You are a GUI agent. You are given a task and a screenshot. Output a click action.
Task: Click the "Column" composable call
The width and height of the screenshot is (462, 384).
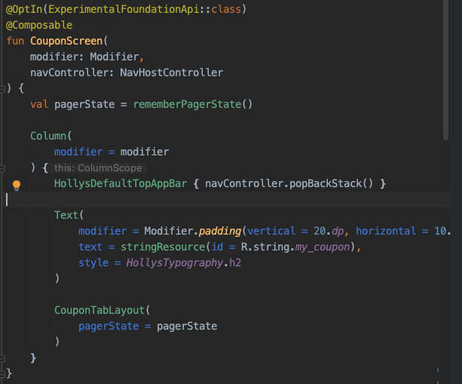pos(48,136)
